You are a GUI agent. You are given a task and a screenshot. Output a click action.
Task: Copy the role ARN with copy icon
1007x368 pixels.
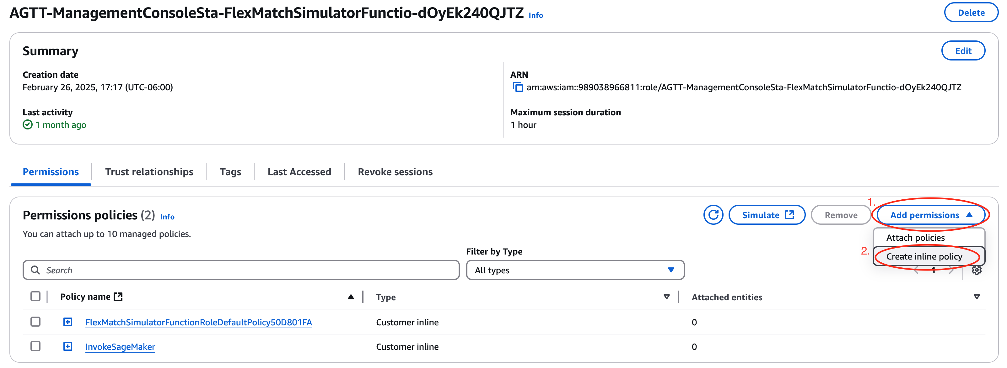pyautogui.click(x=518, y=87)
